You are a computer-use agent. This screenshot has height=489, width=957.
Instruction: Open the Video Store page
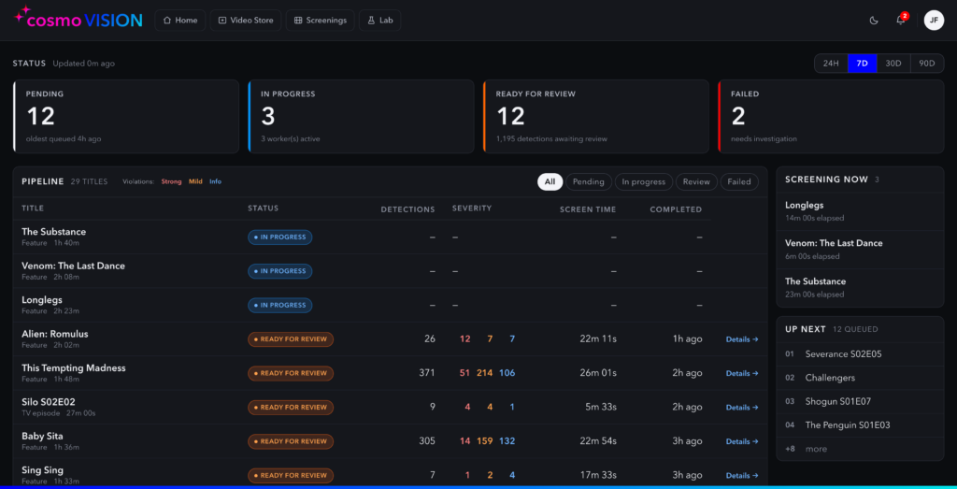[x=246, y=21]
